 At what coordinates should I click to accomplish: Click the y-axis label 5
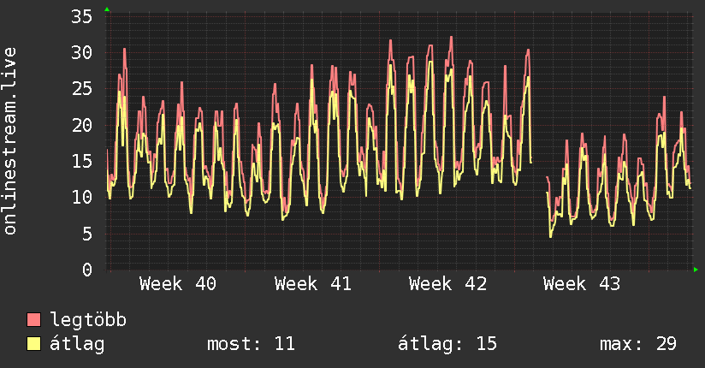coord(87,234)
